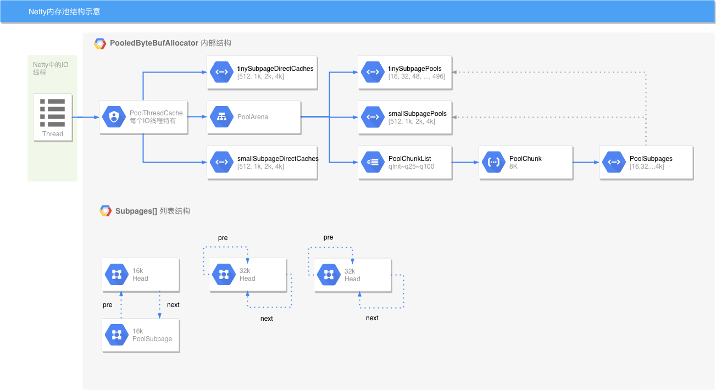Select the 'PoolChunkList' label
The height and width of the screenshot is (390, 716).
[x=410, y=158]
